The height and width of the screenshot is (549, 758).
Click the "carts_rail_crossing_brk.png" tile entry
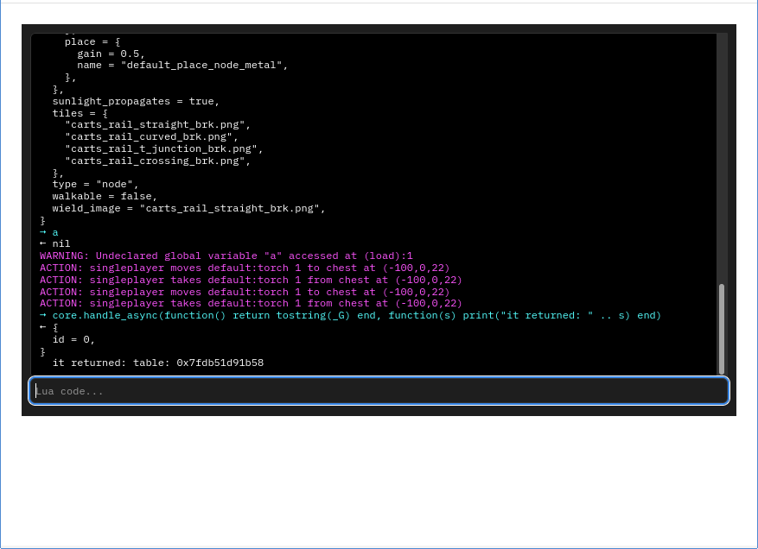157,161
